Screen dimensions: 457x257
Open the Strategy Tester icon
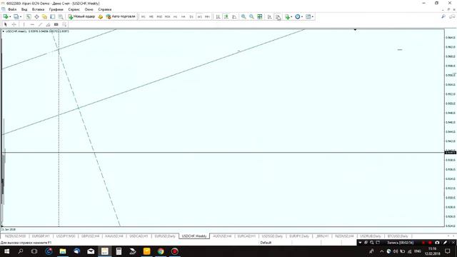[61, 17]
